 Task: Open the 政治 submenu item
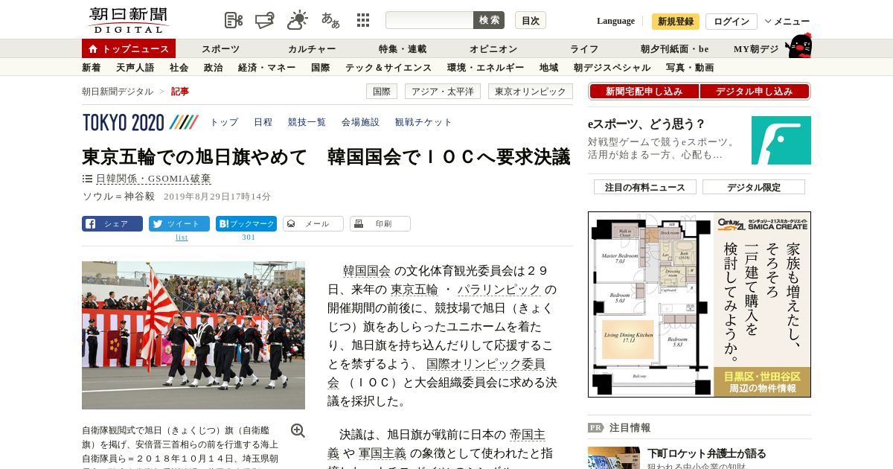click(x=214, y=68)
